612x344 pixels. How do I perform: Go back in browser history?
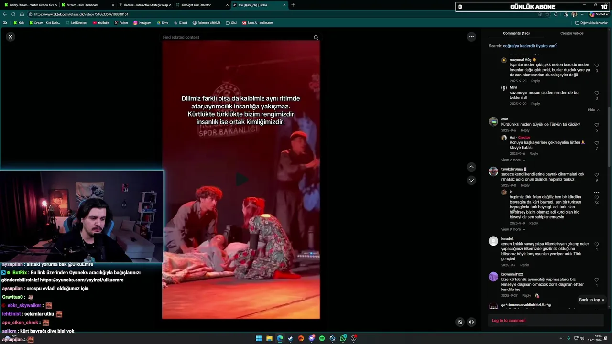coord(5,14)
